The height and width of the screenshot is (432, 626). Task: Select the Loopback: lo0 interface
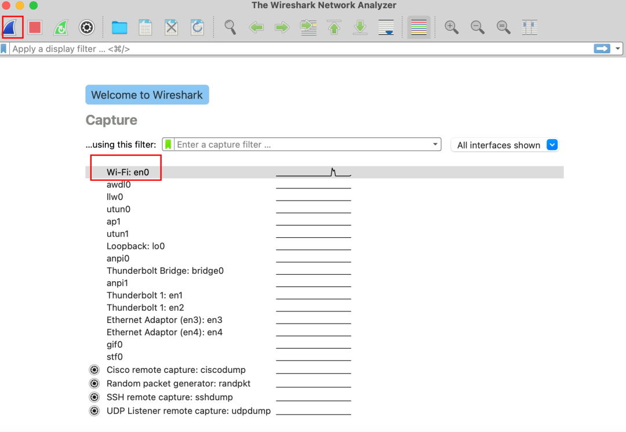point(135,246)
